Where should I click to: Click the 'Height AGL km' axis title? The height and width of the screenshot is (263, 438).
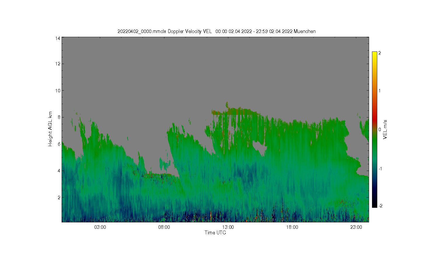click(50, 129)
